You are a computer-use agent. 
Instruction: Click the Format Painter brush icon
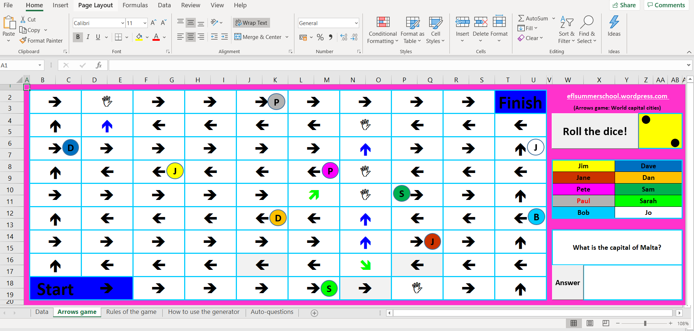coord(23,40)
